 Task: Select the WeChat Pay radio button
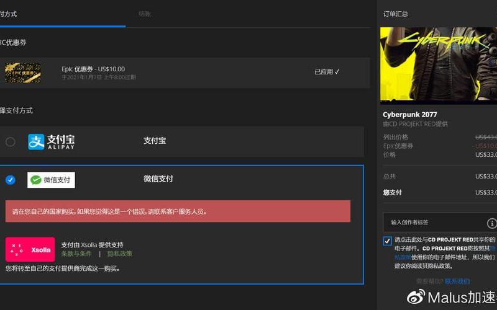11,180
